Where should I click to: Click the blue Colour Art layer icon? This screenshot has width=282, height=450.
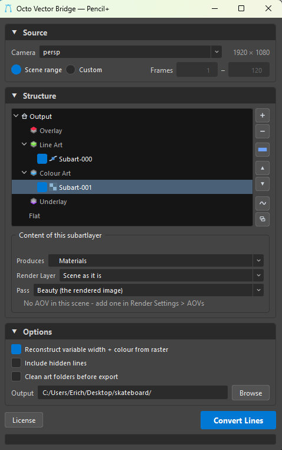(34, 173)
